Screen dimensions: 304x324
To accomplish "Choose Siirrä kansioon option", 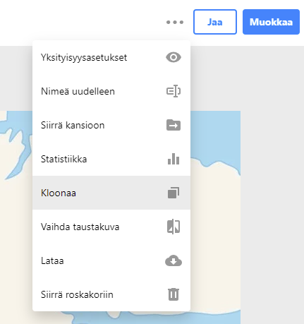I will 111,125.
